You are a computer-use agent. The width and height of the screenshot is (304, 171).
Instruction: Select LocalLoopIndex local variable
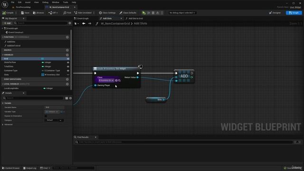(x=11, y=88)
